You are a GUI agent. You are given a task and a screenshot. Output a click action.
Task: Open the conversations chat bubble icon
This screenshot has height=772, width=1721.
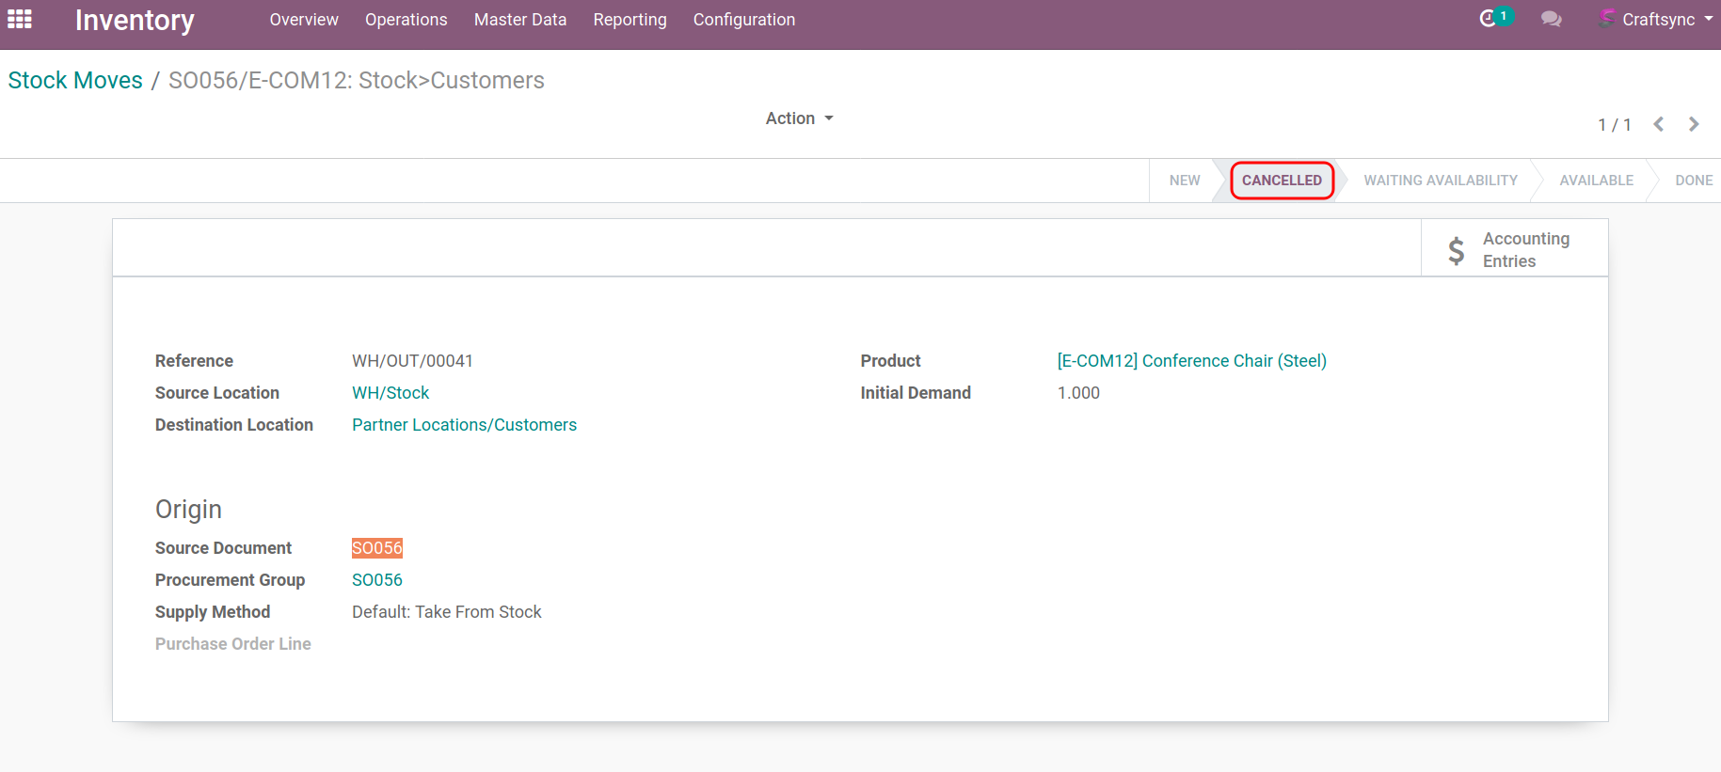pos(1551,19)
